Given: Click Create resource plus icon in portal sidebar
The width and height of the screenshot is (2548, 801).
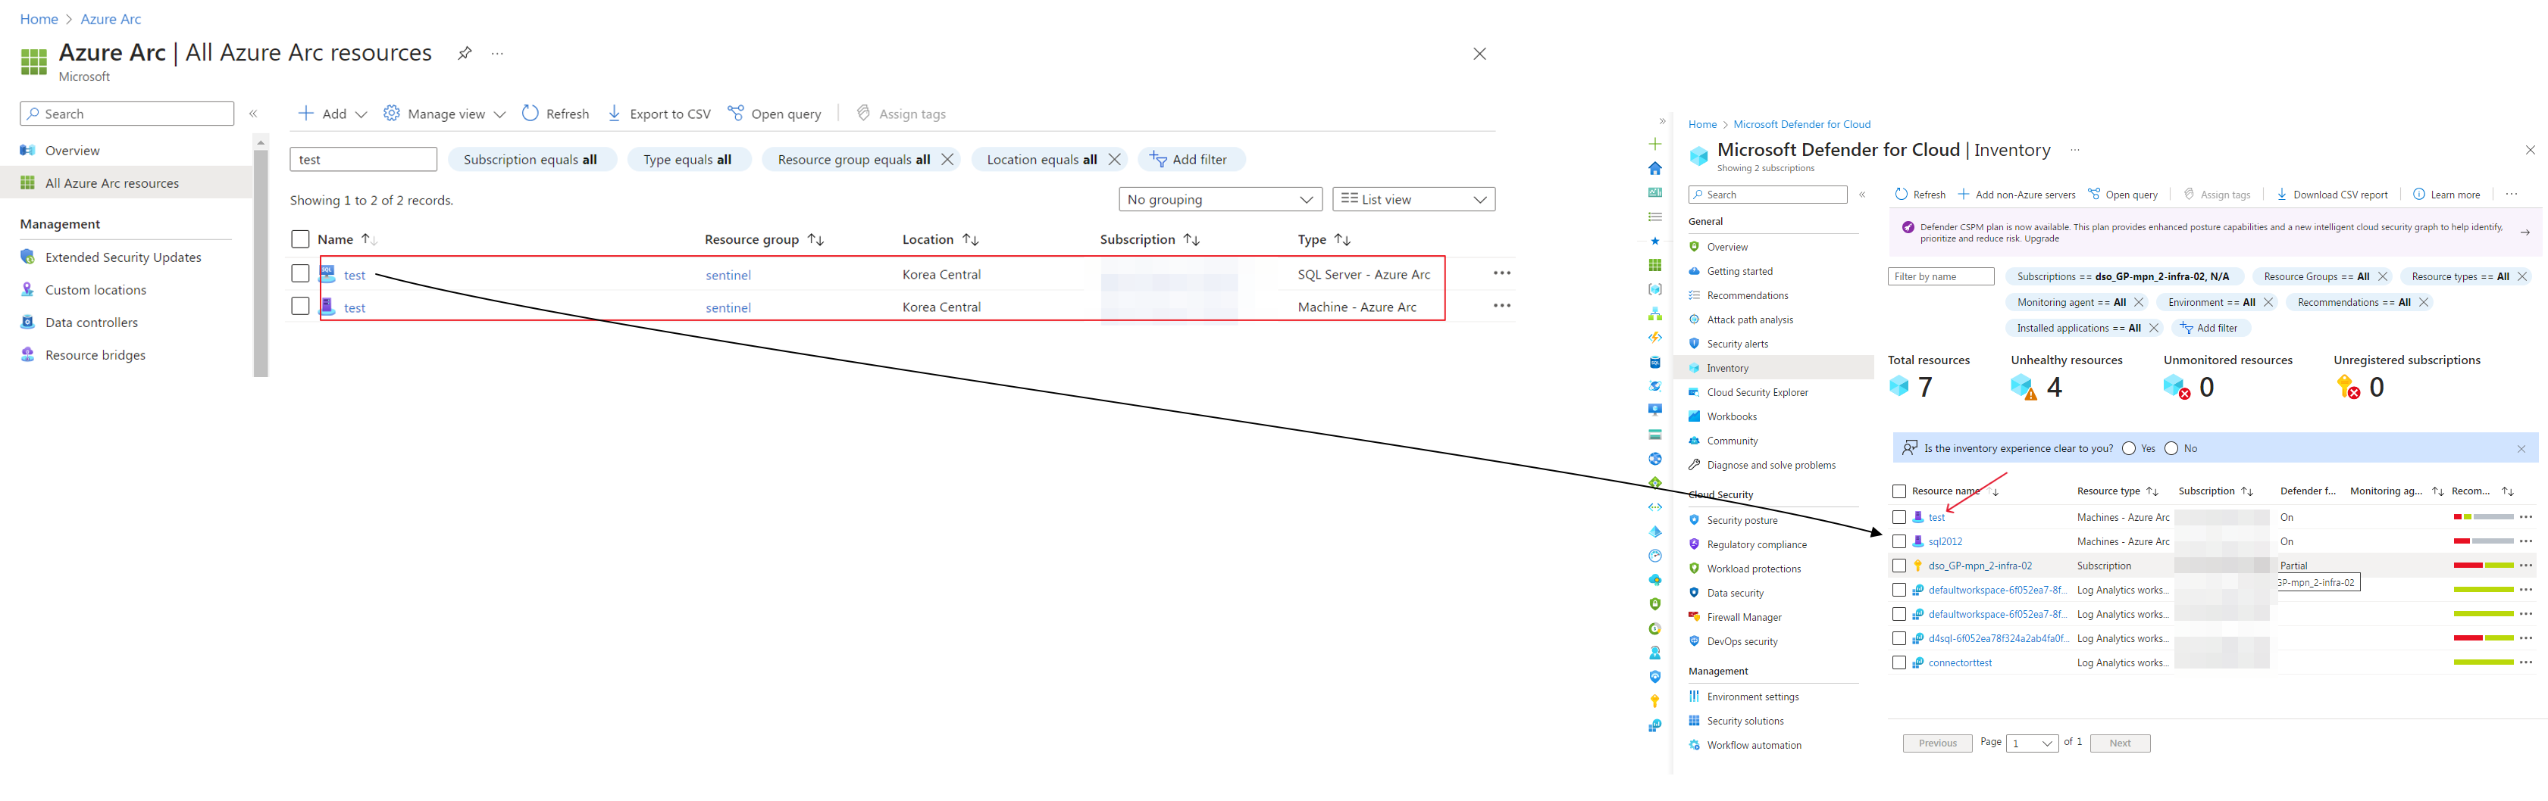Looking at the screenshot, I should [x=1654, y=144].
